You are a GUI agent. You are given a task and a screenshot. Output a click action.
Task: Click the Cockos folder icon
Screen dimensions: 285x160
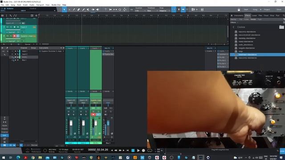click(281, 27)
